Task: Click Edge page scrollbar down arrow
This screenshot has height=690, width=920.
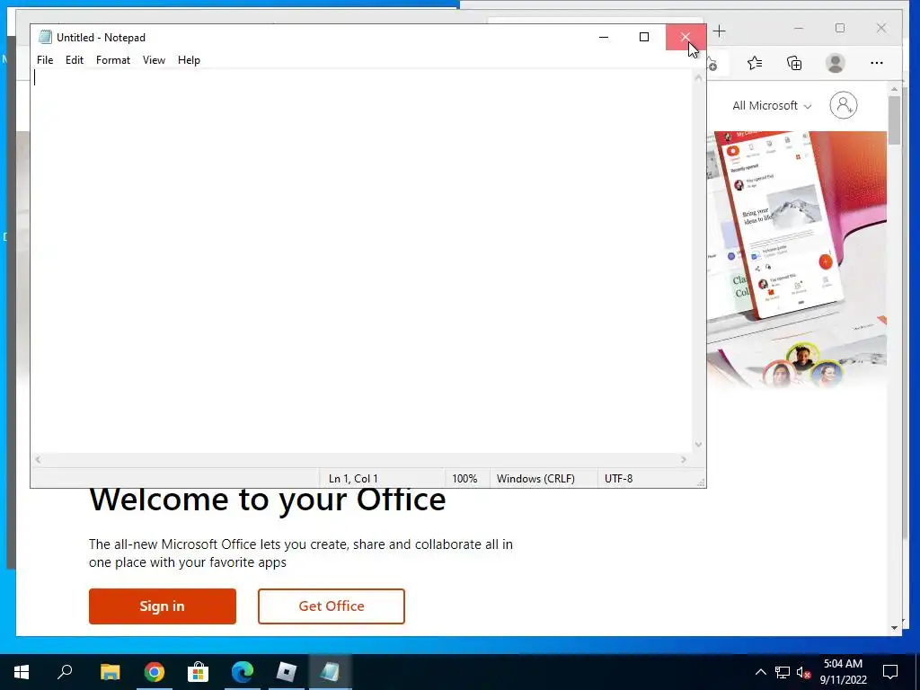Action: tap(894, 628)
